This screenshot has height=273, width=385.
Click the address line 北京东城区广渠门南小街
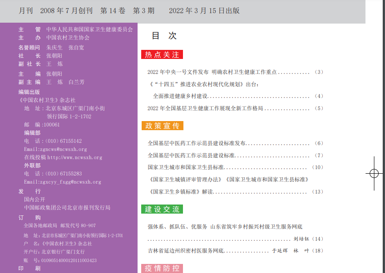click(64, 108)
